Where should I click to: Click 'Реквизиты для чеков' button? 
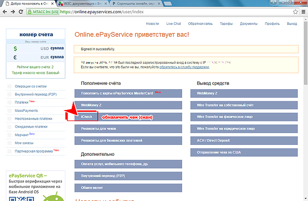pos(128,129)
